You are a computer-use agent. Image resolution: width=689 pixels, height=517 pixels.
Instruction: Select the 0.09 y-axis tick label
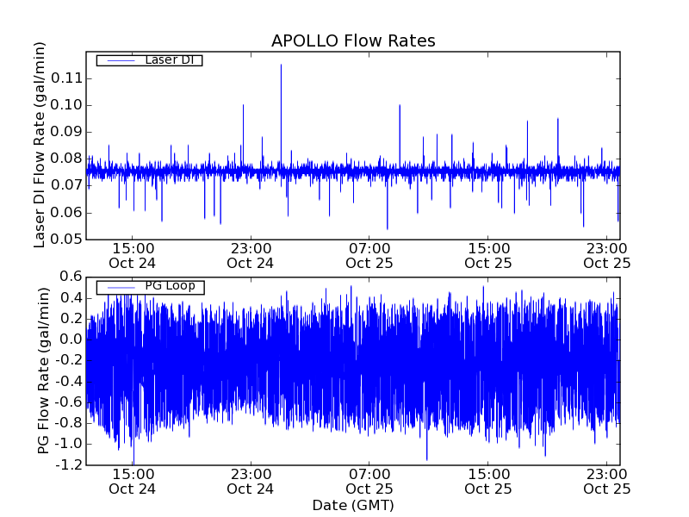tap(66, 132)
